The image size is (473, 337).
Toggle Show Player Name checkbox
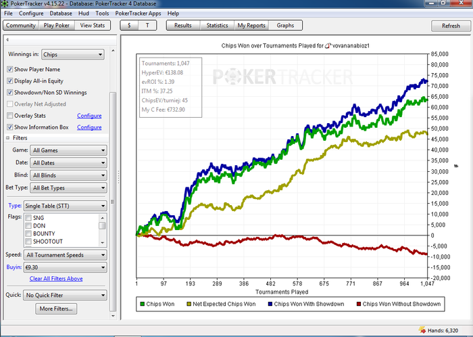coord(10,69)
